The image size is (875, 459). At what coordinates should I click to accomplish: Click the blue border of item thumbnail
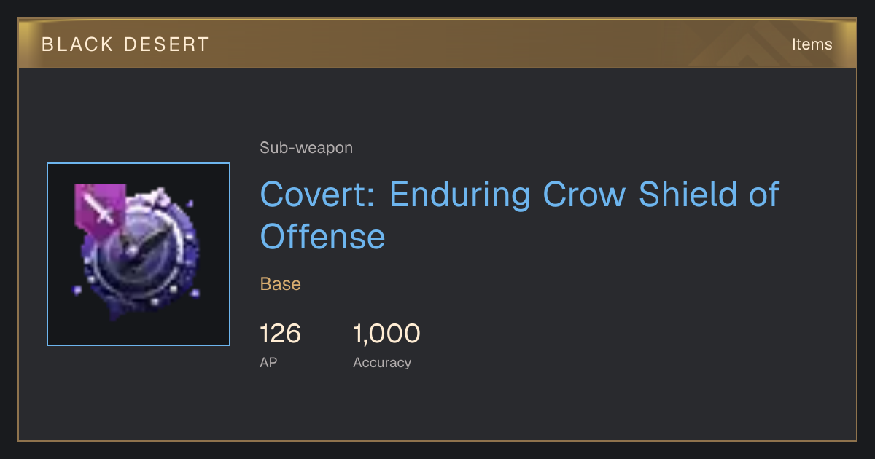pyautogui.click(x=47, y=254)
